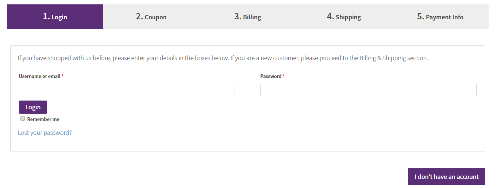The height and width of the screenshot is (188, 497).
Task: Go to the 2. Coupon step
Action: tap(151, 17)
